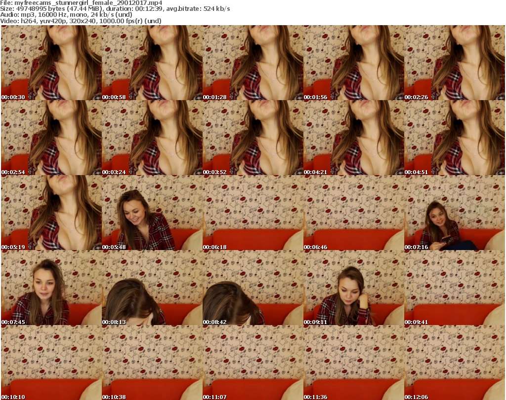
Task: Select the thumbnail stamped 00:08:42
Action: point(253,288)
